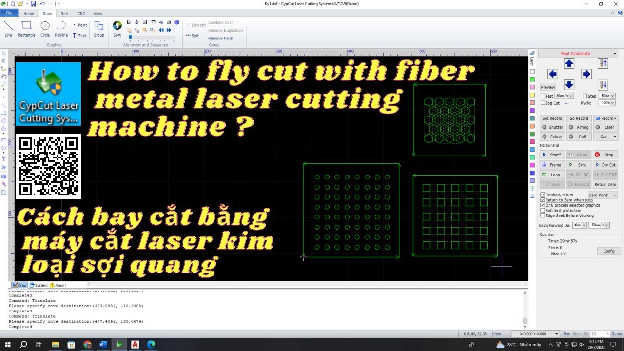This screenshot has height=351, width=624.
Task: Lower the Z axis with the Z-down icon
Action: [x=603, y=85]
